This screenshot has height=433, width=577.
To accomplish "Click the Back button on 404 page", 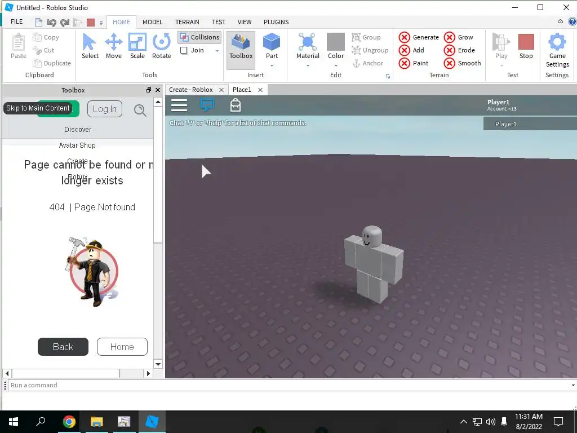I will (x=63, y=347).
